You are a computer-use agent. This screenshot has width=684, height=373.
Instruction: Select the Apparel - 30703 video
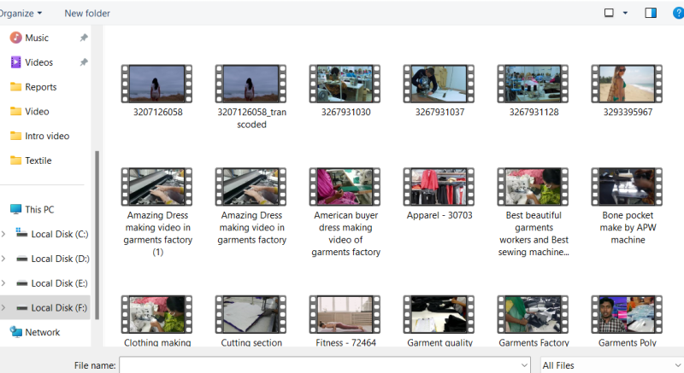coord(439,194)
